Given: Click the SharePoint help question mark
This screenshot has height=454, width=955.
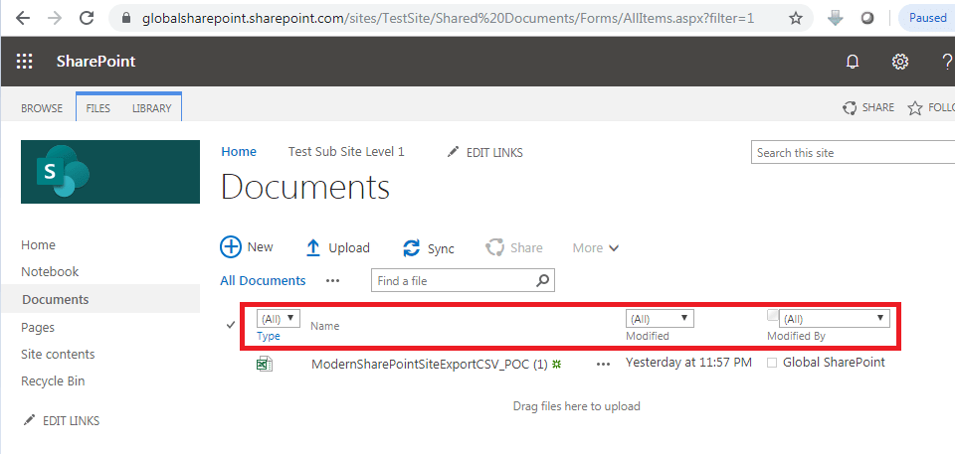Looking at the screenshot, I should point(947,62).
